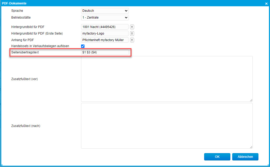Open the Sprache dropdown
This screenshot has width=270, height=167.
pos(105,11)
